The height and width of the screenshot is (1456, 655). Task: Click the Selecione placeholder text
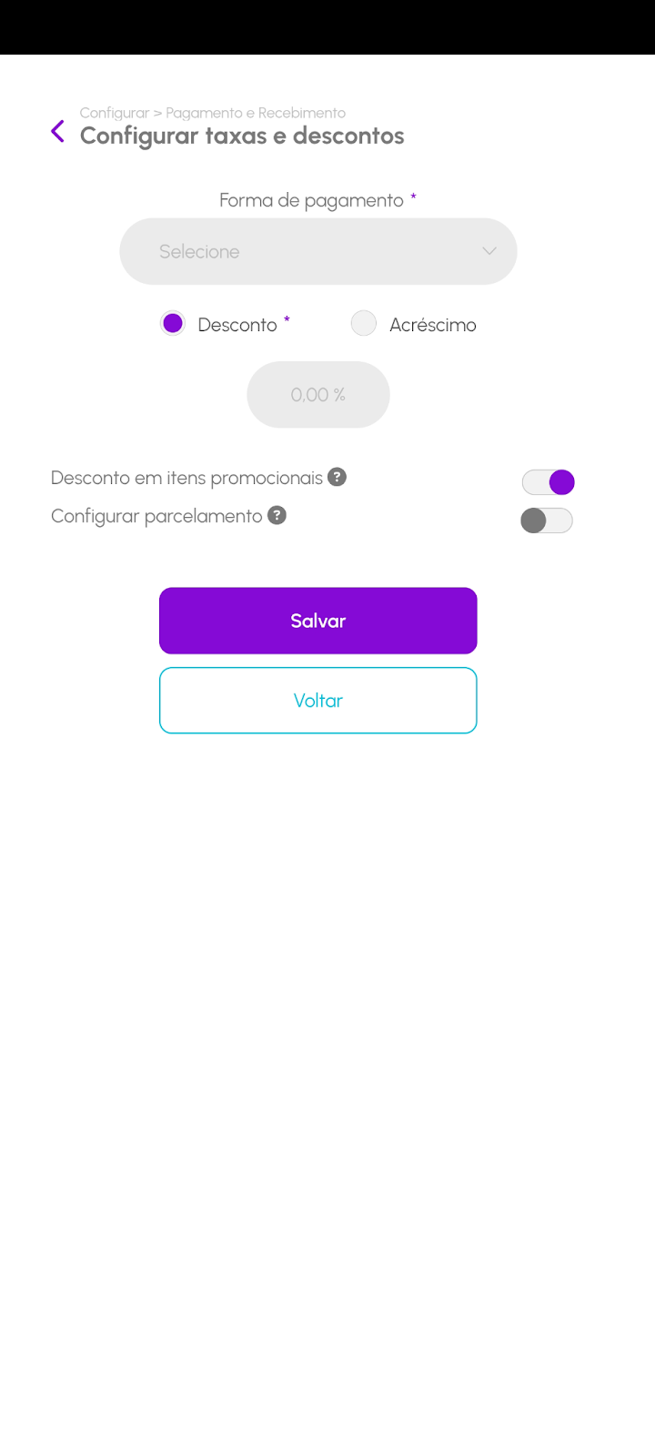click(199, 251)
